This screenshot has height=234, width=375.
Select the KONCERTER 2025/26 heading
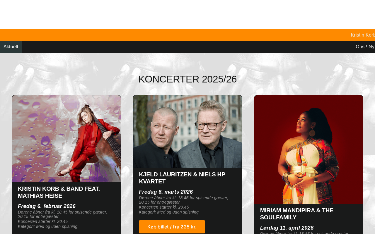187,79
